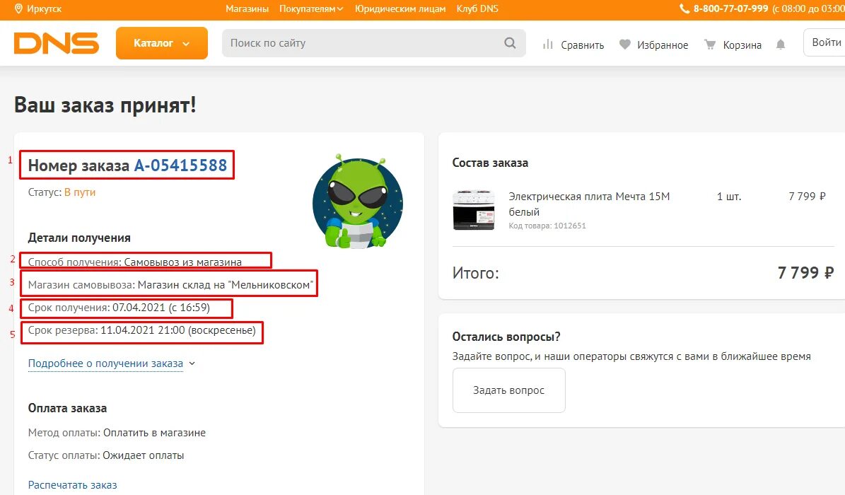Screen dimensions: 845x495
Task: Click the Распечатать заказ link
Action: click(x=72, y=485)
